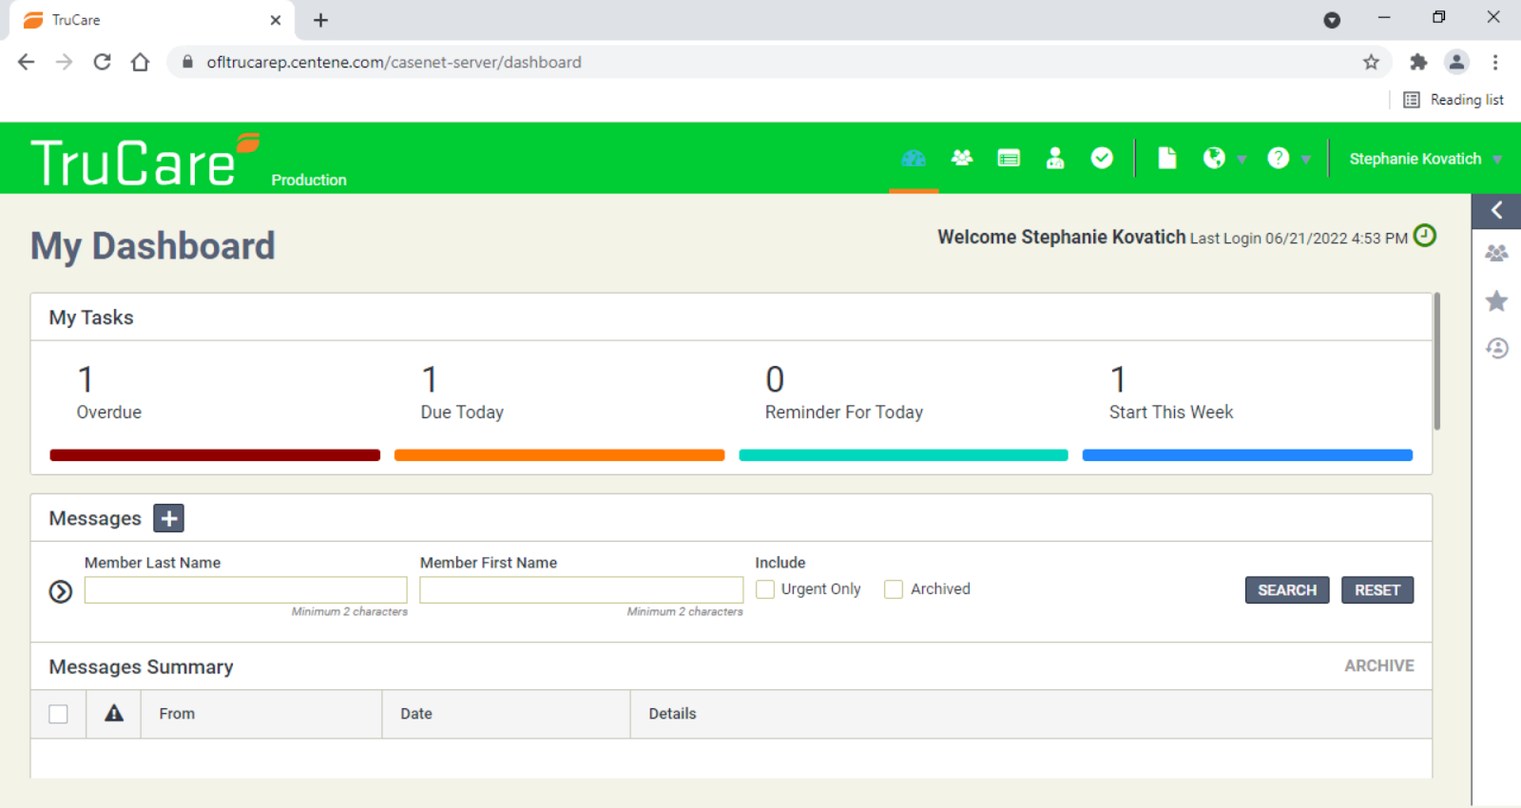
Task: Close the TruCare browser tab
Action: coord(276,20)
